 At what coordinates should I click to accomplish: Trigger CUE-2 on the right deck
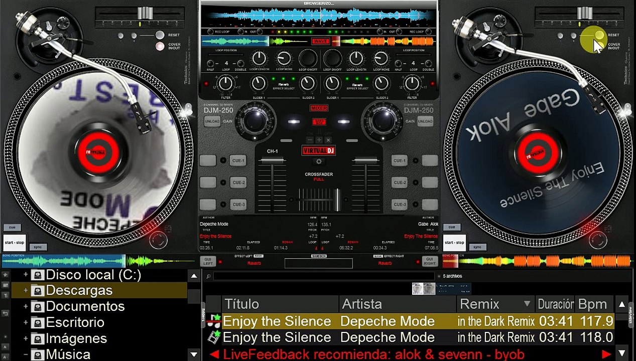click(x=400, y=183)
